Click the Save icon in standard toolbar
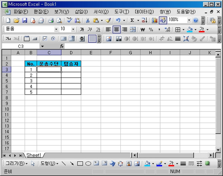 (25, 20)
